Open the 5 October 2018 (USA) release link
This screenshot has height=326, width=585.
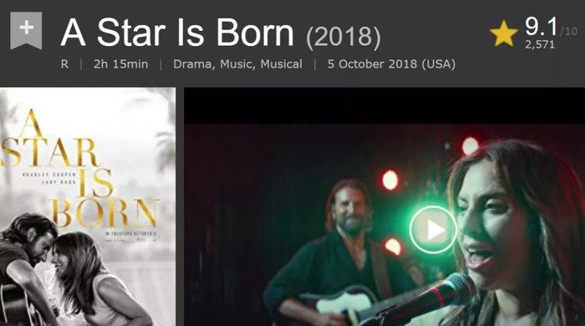391,64
